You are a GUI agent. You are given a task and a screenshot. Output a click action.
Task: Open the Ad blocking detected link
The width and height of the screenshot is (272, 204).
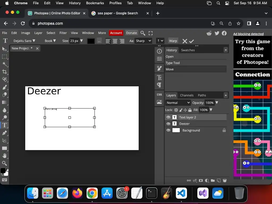pos(248,34)
